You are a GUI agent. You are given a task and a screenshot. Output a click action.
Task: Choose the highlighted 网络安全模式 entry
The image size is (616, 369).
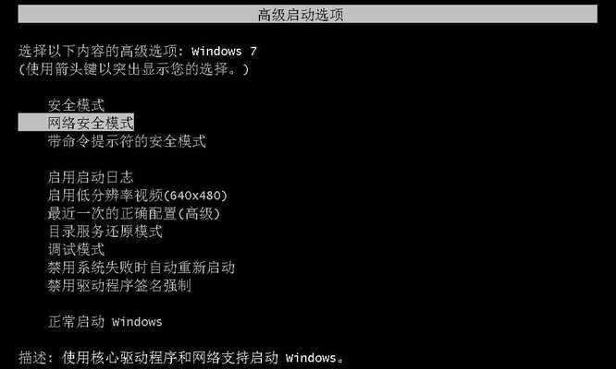[x=76, y=123]
